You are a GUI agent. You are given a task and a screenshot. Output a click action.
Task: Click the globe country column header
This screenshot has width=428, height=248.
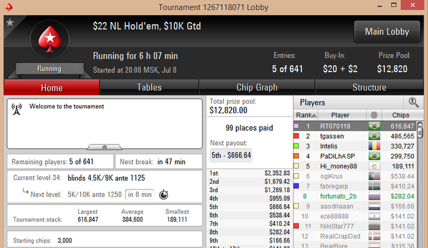[x=374, y=115]
